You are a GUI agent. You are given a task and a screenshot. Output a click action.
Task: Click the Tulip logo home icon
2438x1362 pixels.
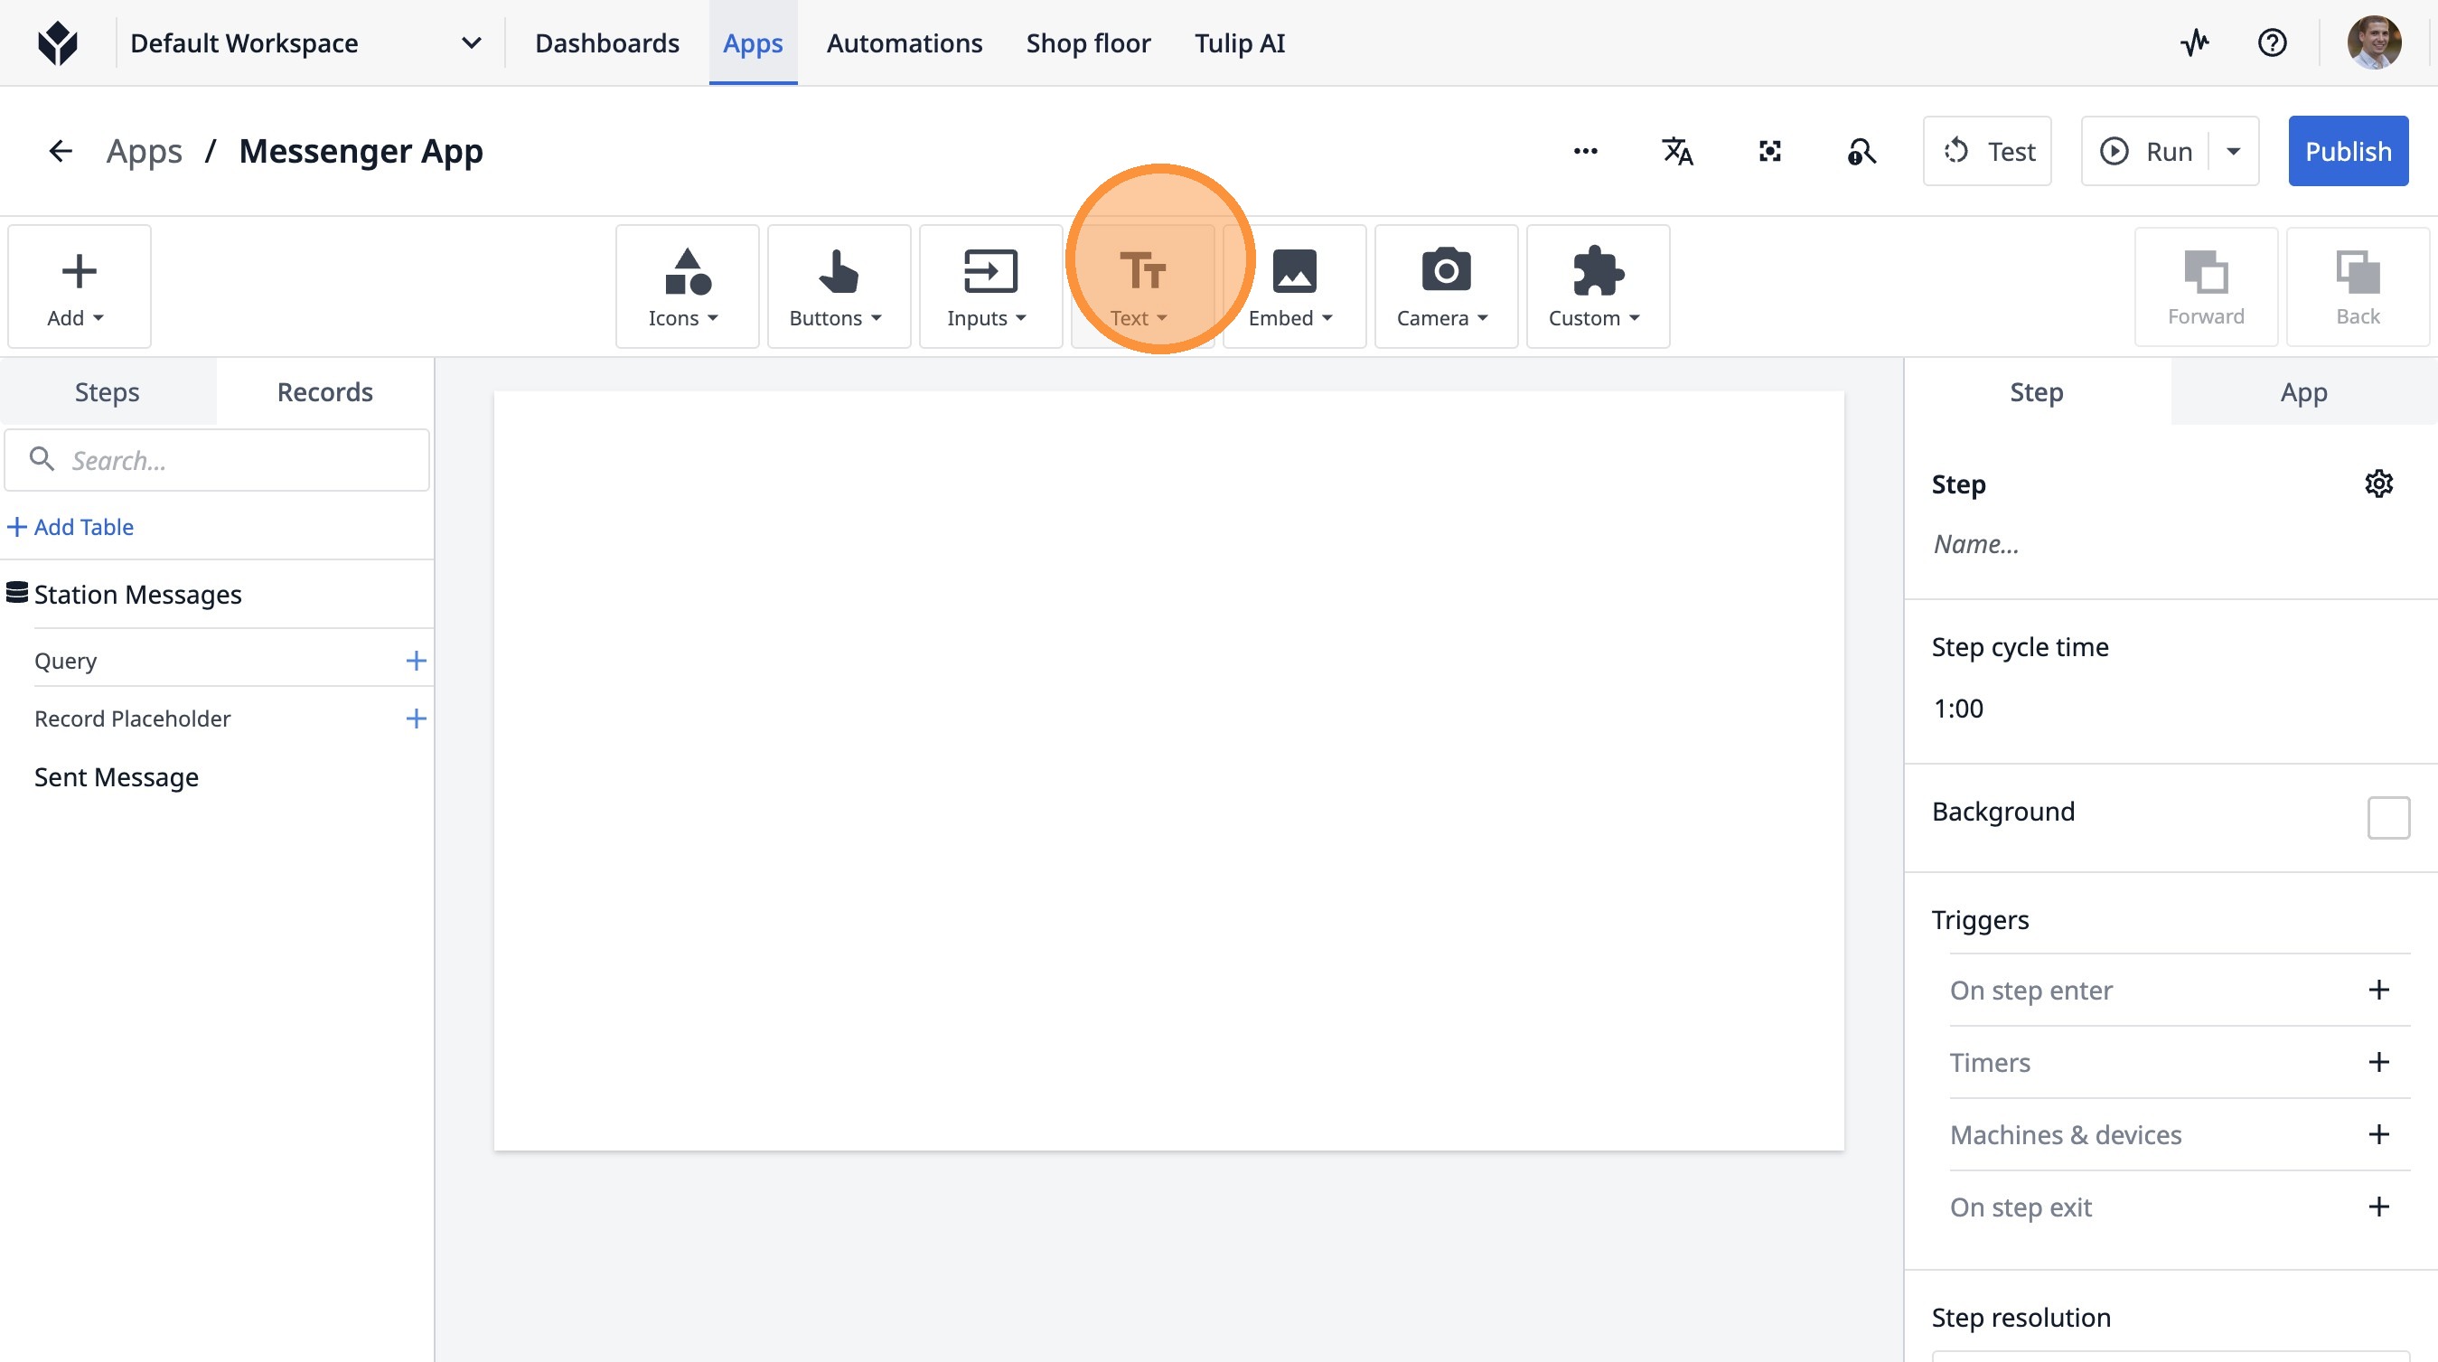point(58,42)
